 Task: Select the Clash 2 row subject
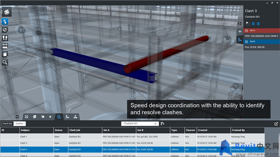point(24,143)
